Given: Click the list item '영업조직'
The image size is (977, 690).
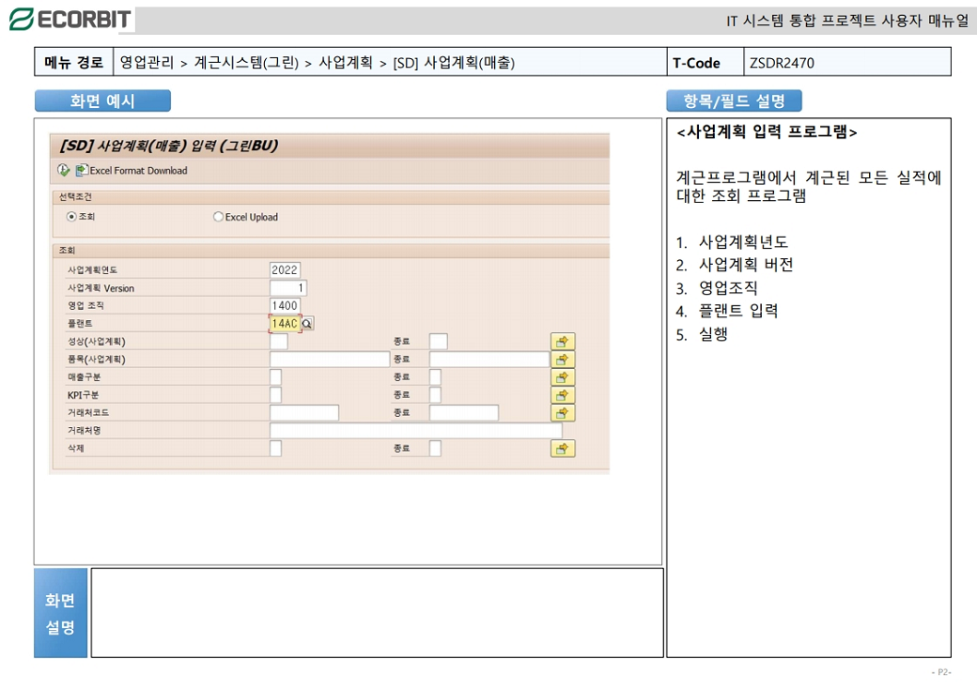Looking at the screenshot, I should (x=728, y=287).
